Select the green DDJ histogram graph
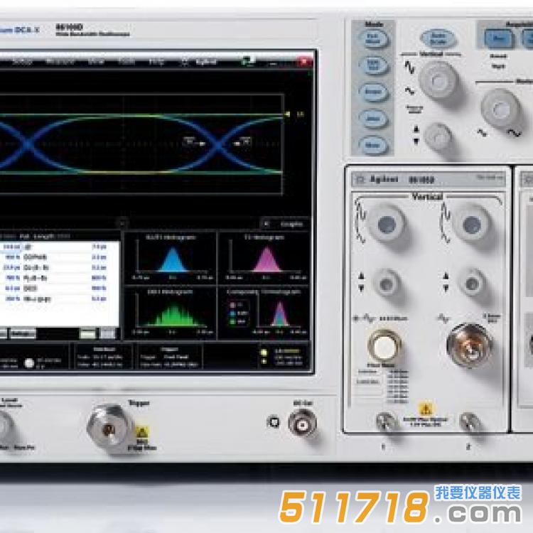The height and width of the screenshot is (533, 533). point(171,313)
